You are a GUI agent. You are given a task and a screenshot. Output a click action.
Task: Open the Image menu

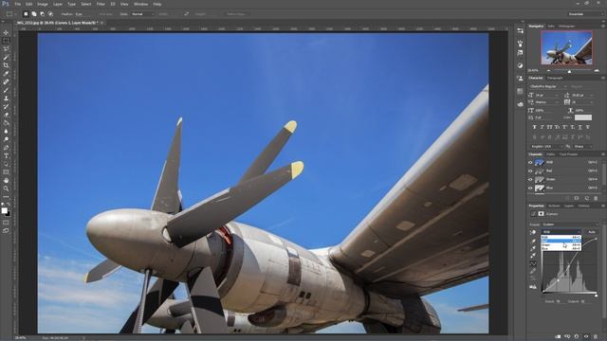(x=42, y=4)
